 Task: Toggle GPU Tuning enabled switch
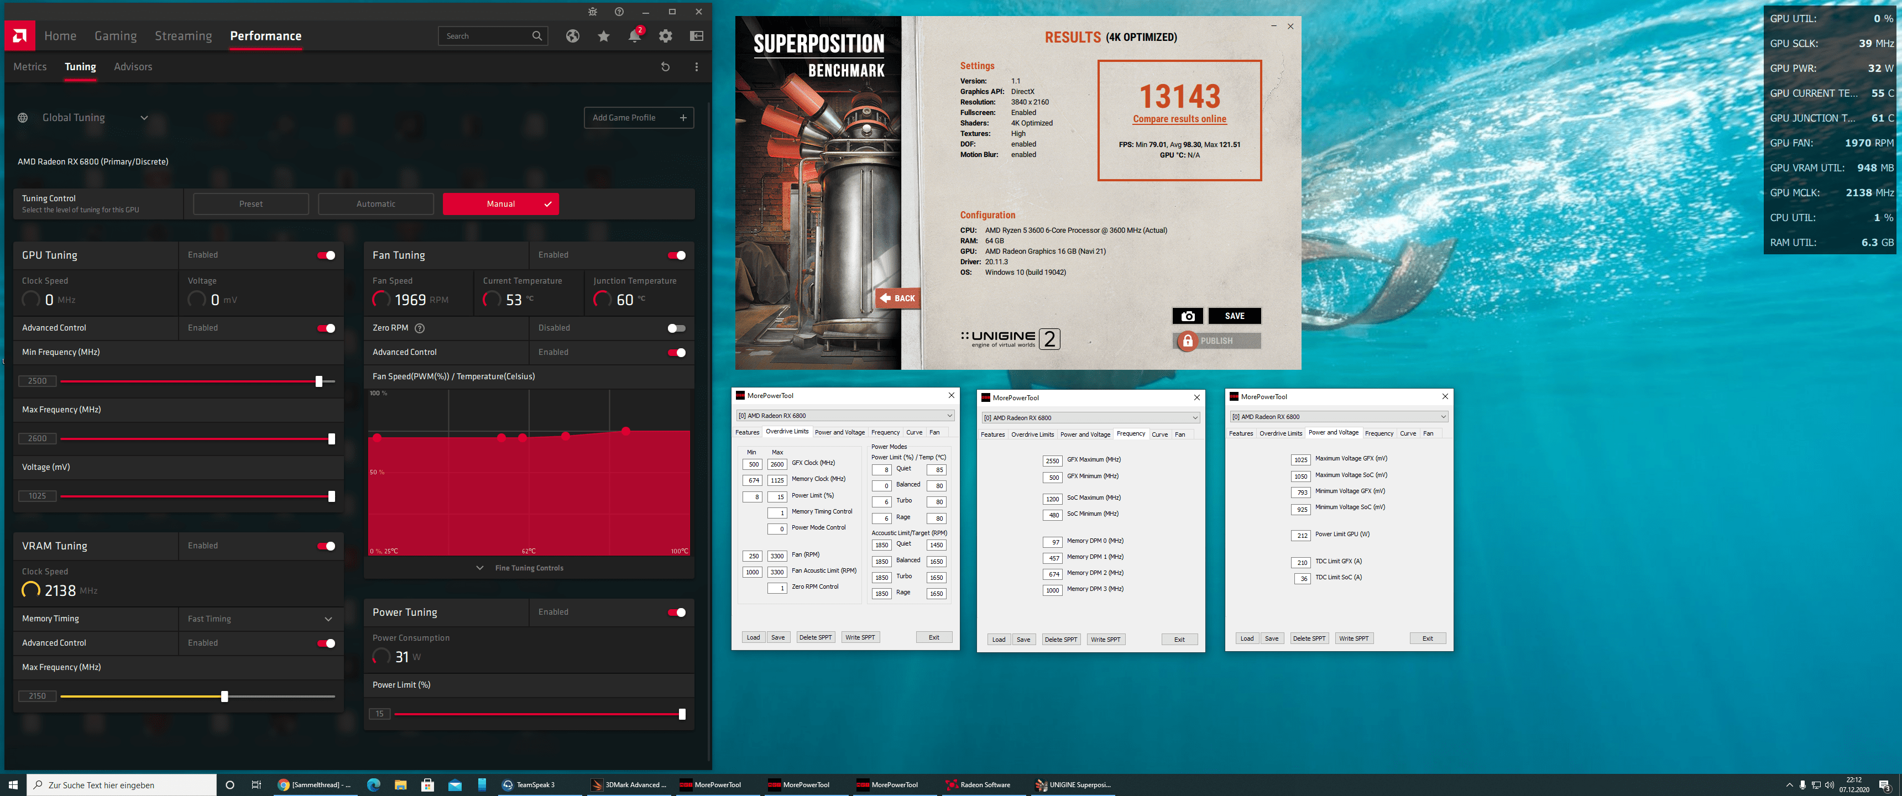point(326,255)
